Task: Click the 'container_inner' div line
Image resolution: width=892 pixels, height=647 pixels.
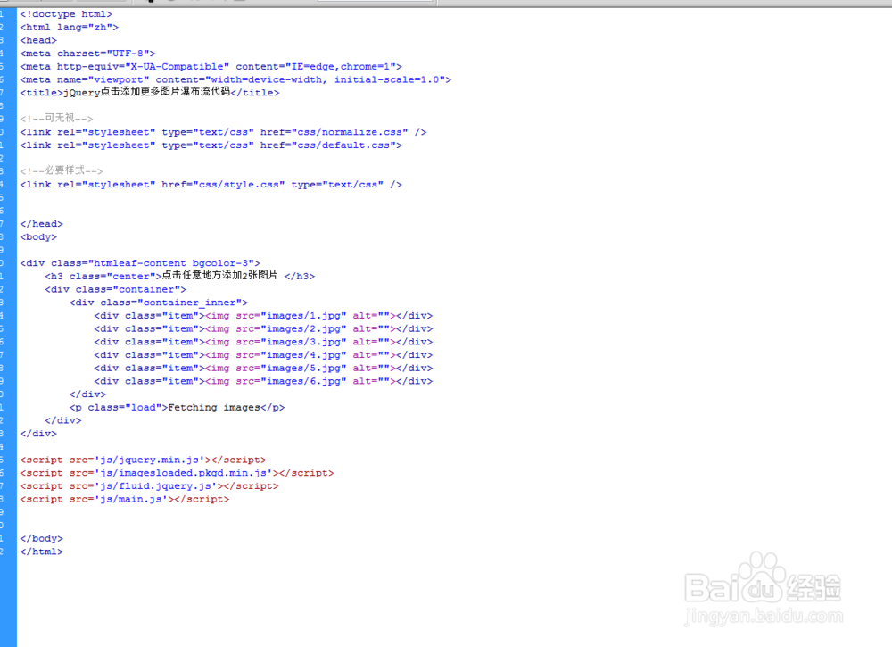Action: click(159, 303)
